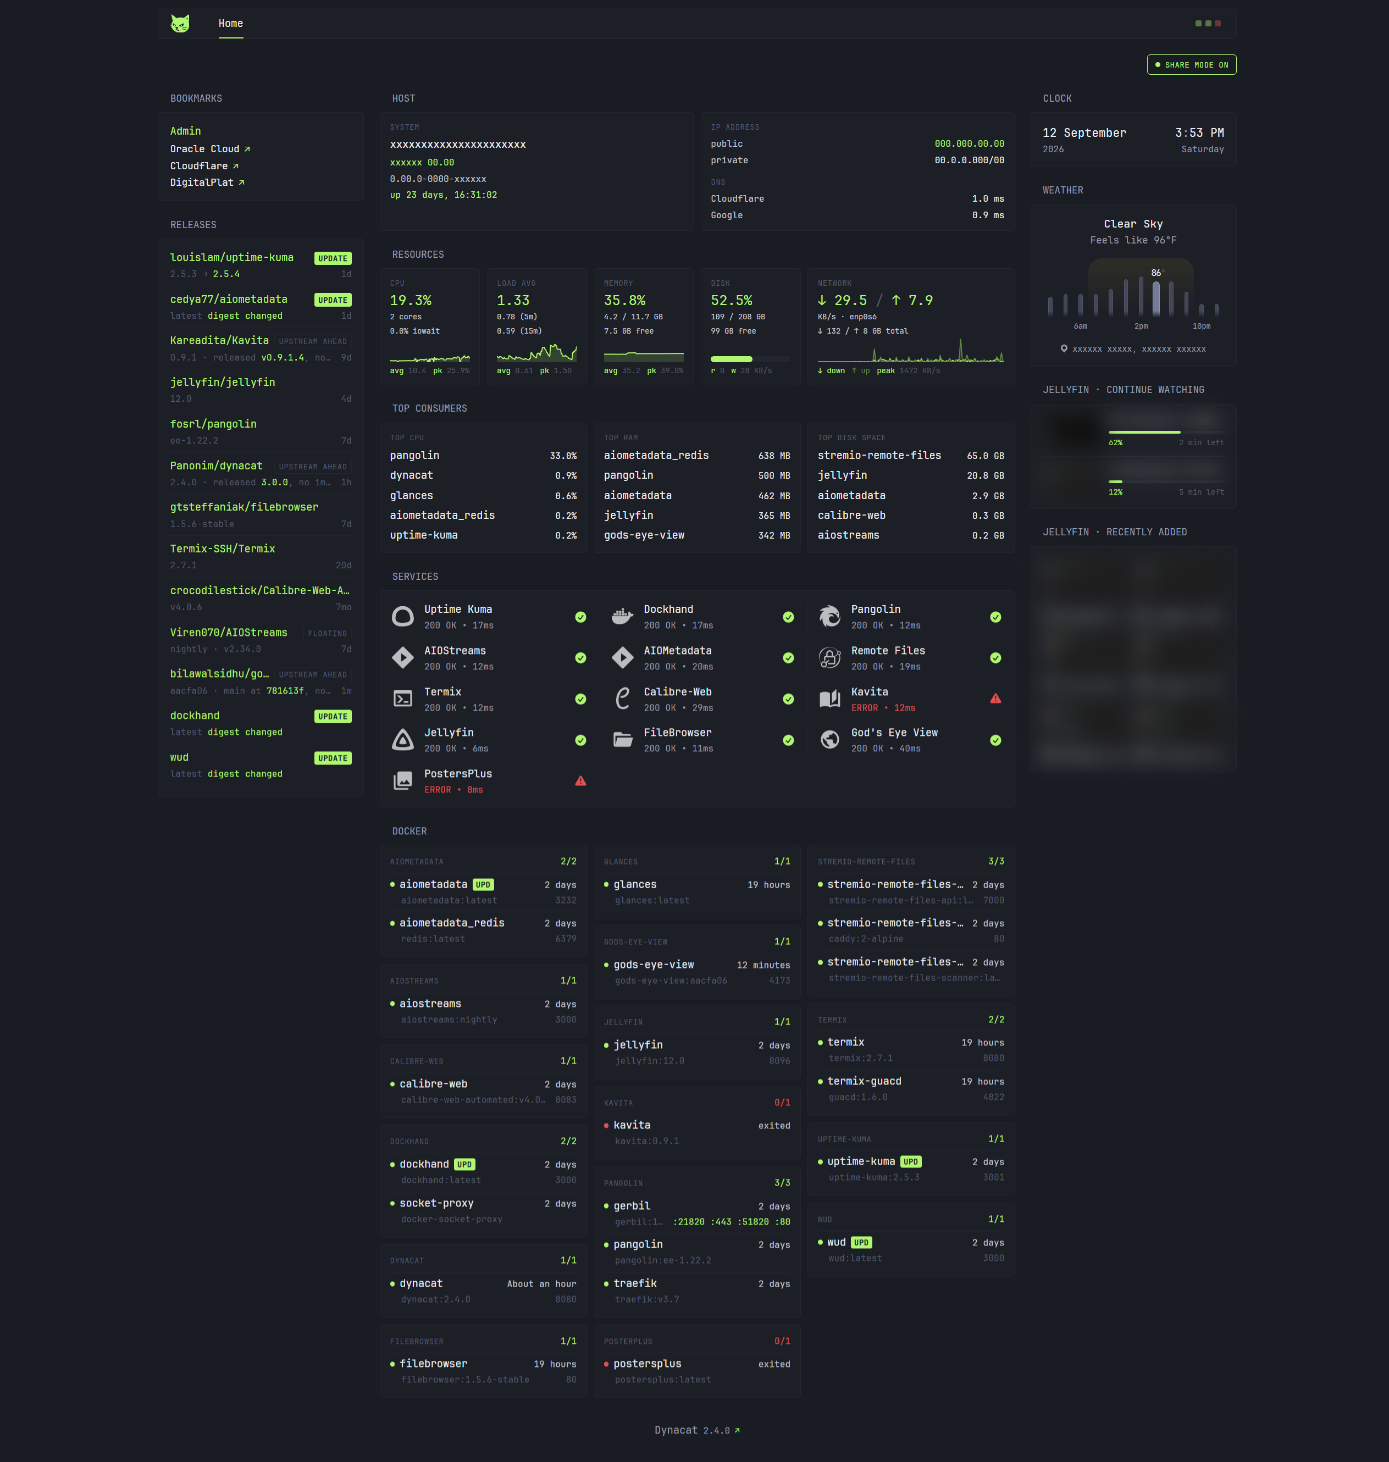
Task: Open the Cloudflare bookmark link
Action: click(x=204, y=166)
